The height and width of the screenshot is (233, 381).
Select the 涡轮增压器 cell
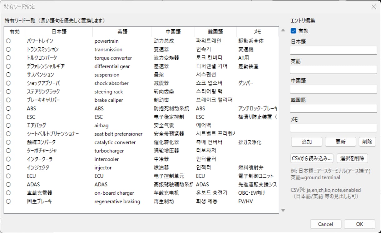[x=166, y=150]
